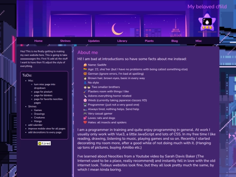Open the Home page from navigation

click(x=38, y=41)
